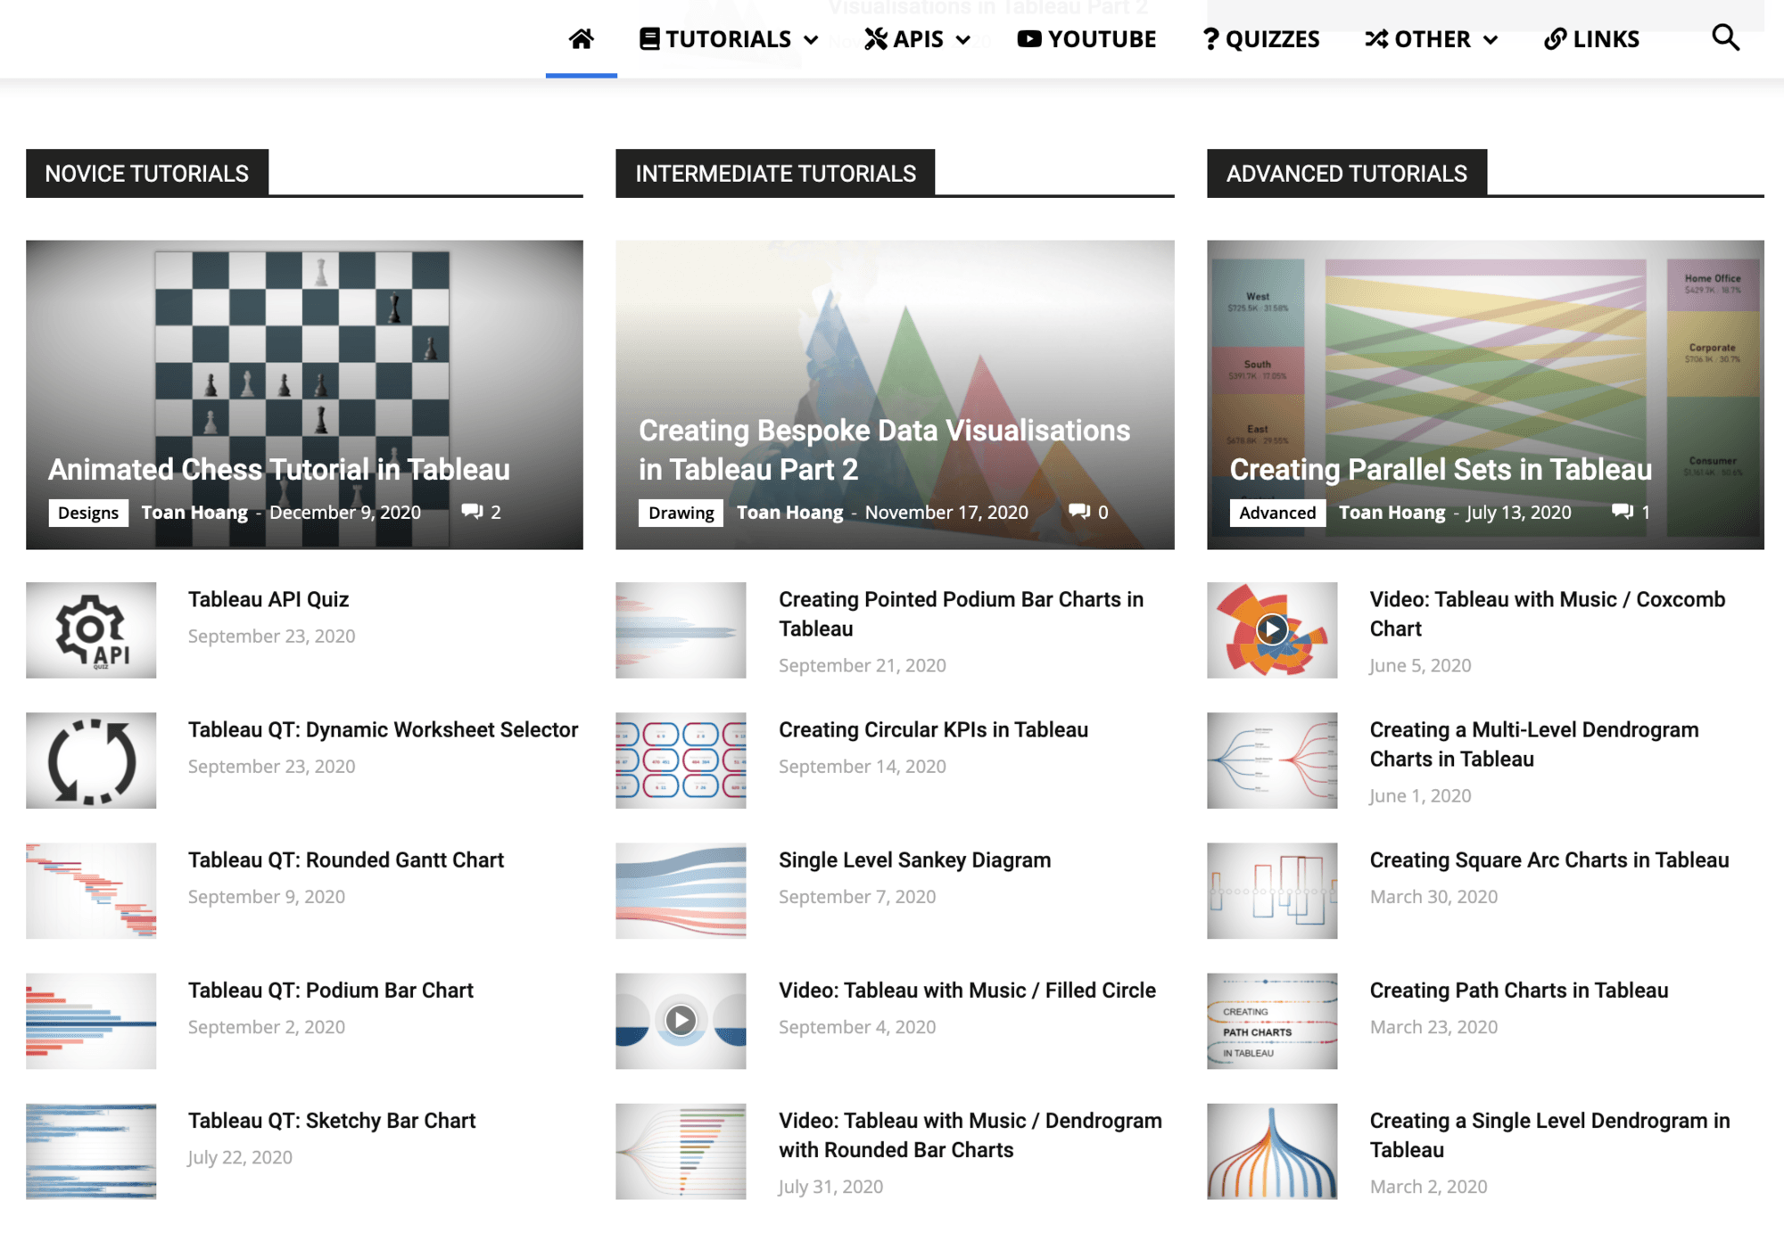Click the Advanced category tag
Screen dimensions: 1784x1233
[x=1276, y=513]
